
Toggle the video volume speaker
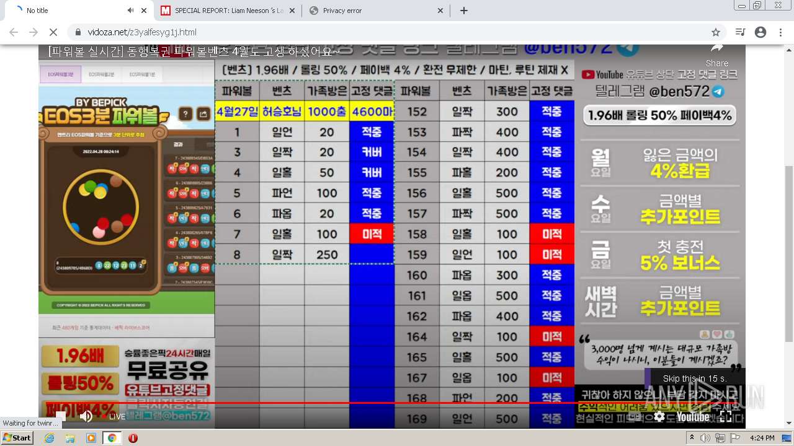(86, 416)
